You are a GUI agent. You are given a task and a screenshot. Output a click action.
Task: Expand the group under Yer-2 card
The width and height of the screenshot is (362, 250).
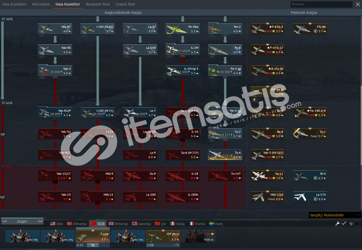point(225,35)
